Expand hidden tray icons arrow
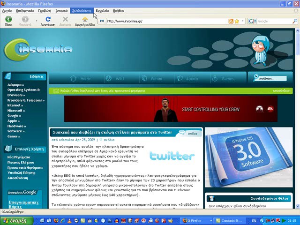The height and width of the screenshot is (225, 300). (x=262, y=221)
